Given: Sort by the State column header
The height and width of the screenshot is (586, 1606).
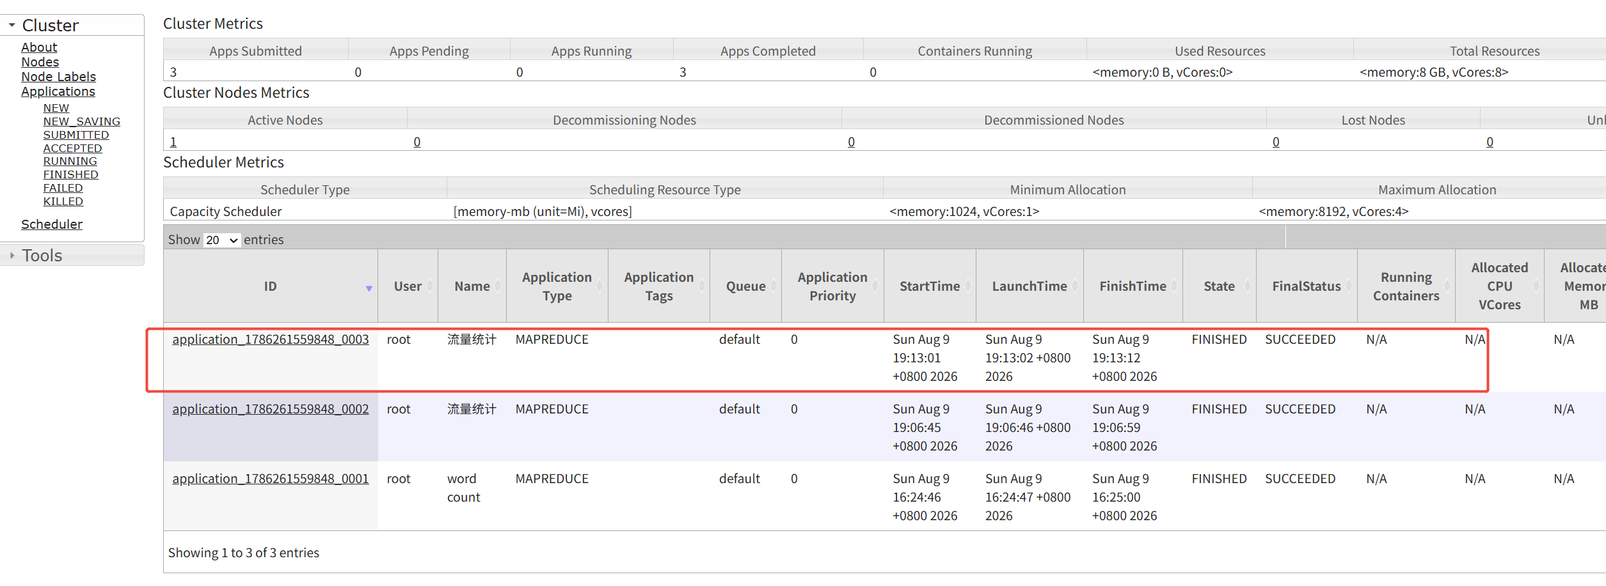Looking at the screenshot, I should click(1219, 286).
